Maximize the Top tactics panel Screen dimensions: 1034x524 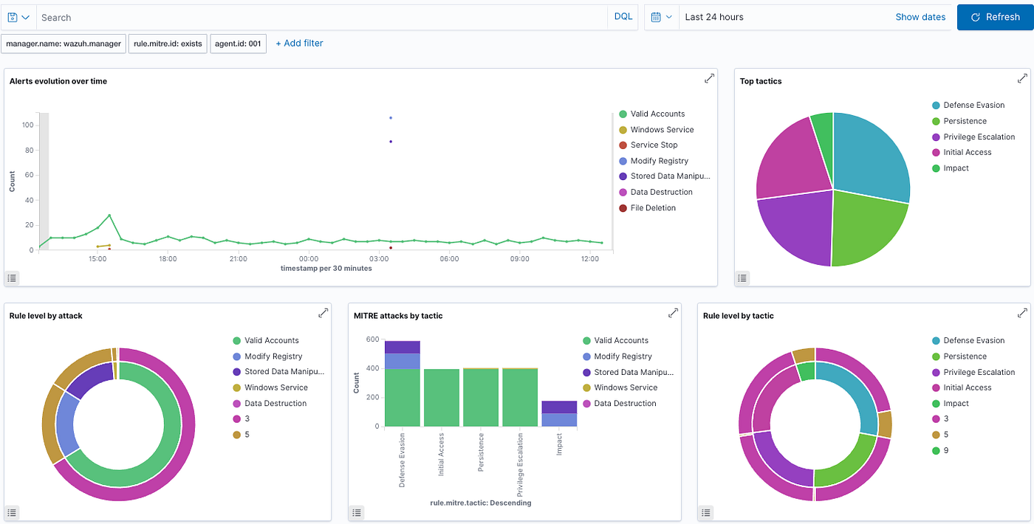pos(1022,78)
